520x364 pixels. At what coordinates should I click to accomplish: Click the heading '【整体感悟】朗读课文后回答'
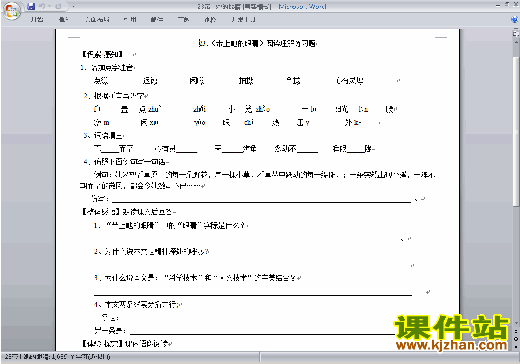point(126,212)
